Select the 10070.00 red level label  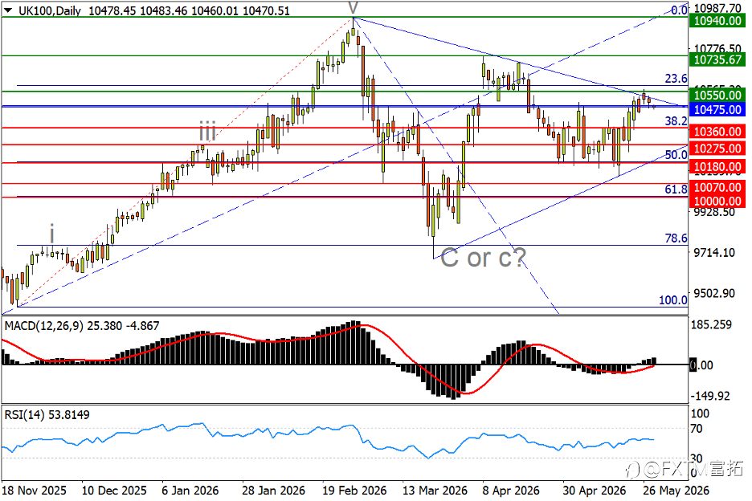pos(717,187)
